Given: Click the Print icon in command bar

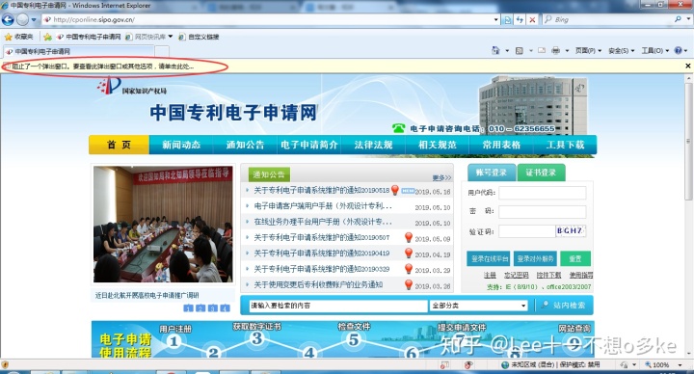Looking at the screenshot, I should click(556, 50).
